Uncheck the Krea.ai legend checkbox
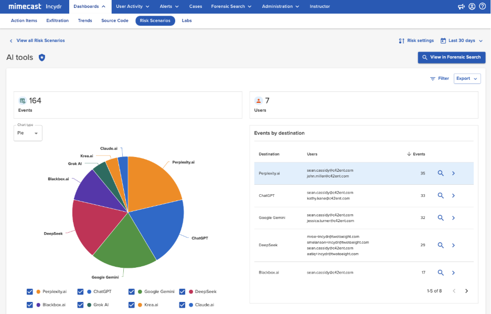 132,305
